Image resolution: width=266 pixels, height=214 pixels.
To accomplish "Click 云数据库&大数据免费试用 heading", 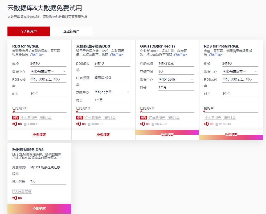I will tap(45, 8).
